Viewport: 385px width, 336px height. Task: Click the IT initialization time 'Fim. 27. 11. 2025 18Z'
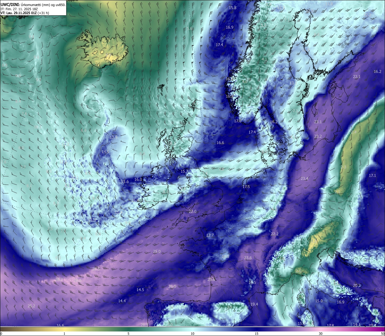coord(21,9)
